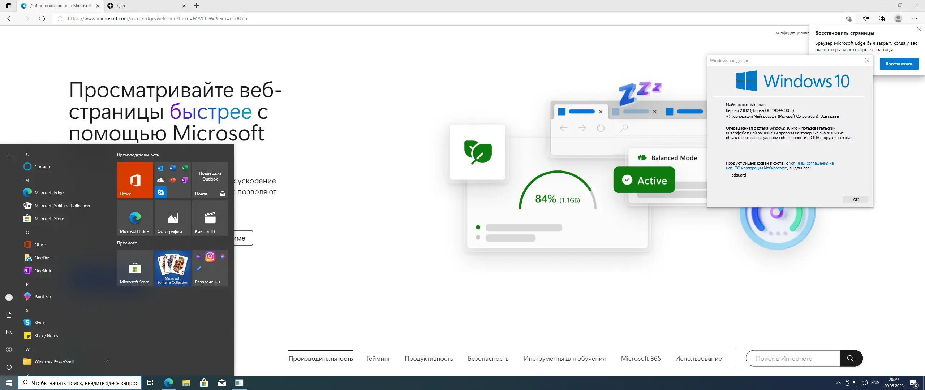Image resolution: width=925 pixels, height=390 pixels.
Task: Open Favorites list icon in toolbar
Action: pos(866,18)
